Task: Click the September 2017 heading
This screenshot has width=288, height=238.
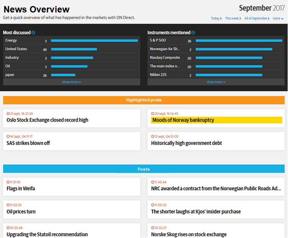Action: tap(262, 8)
